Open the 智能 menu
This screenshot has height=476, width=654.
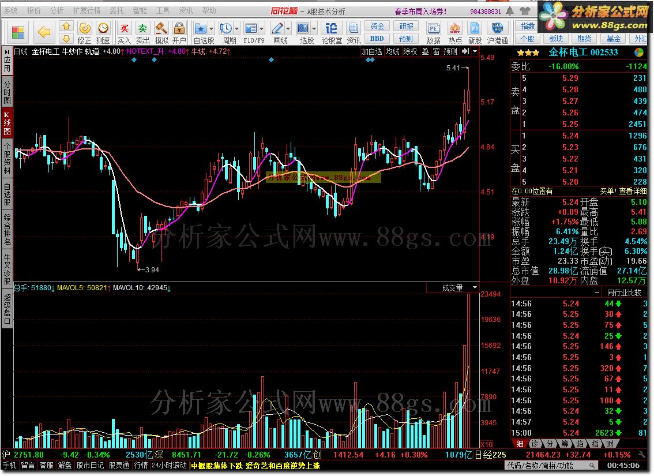coord(140,10)
